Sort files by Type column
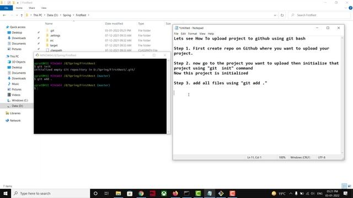Image resolution: width=353 pixels, height=198 pixels. point(141,24)
